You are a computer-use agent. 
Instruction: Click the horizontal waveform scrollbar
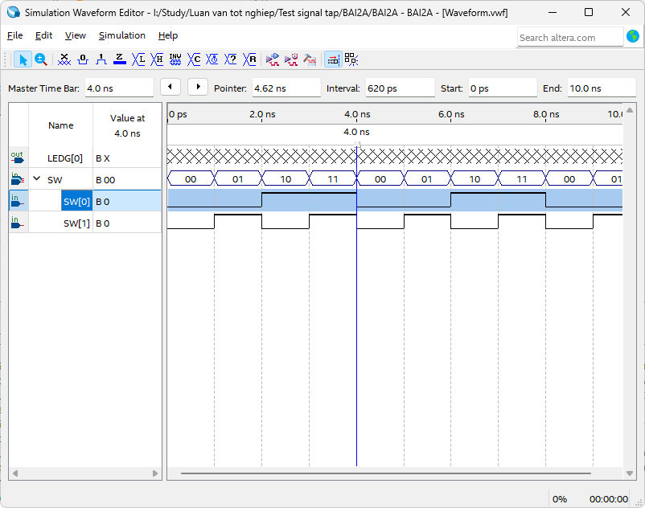(386, 473)
